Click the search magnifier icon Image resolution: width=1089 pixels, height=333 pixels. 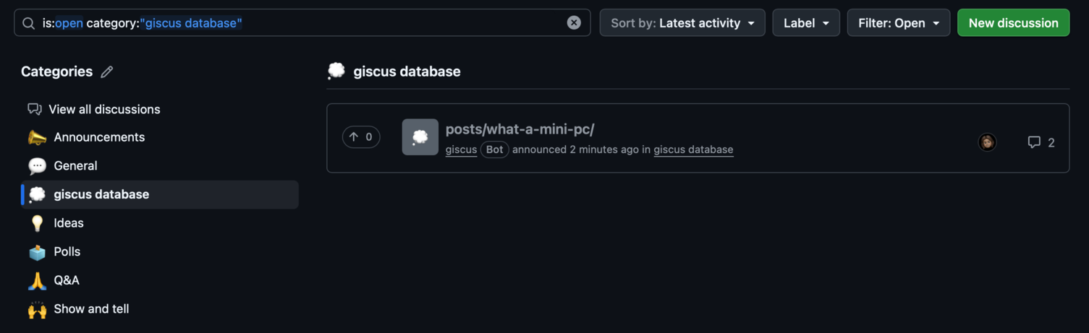[28, 23]
